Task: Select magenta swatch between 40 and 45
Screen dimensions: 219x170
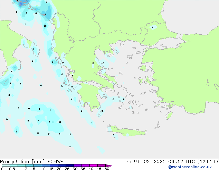Action: (94, 165)
